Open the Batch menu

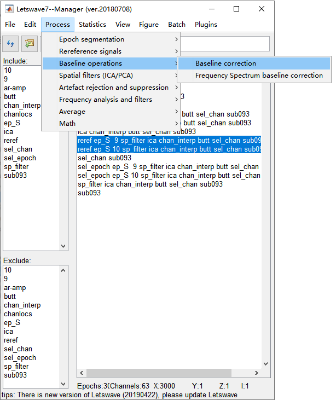coord(177,25)
